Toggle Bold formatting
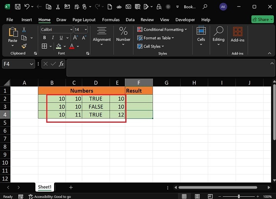 [44, 38]
